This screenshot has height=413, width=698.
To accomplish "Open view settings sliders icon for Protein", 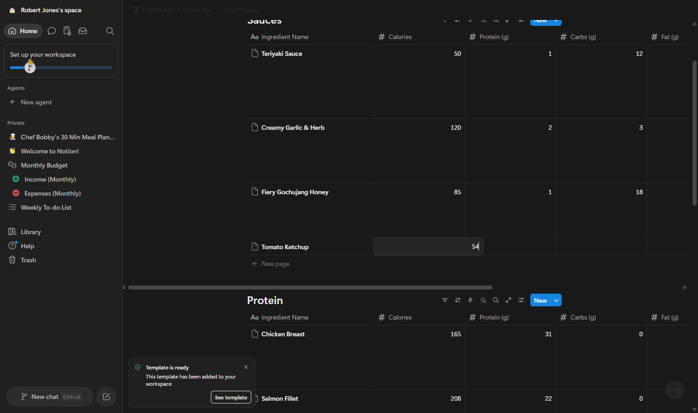I will [521, 300].
